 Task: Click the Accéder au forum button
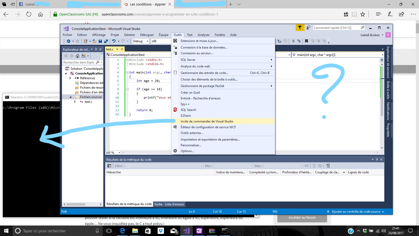[302, 217]
